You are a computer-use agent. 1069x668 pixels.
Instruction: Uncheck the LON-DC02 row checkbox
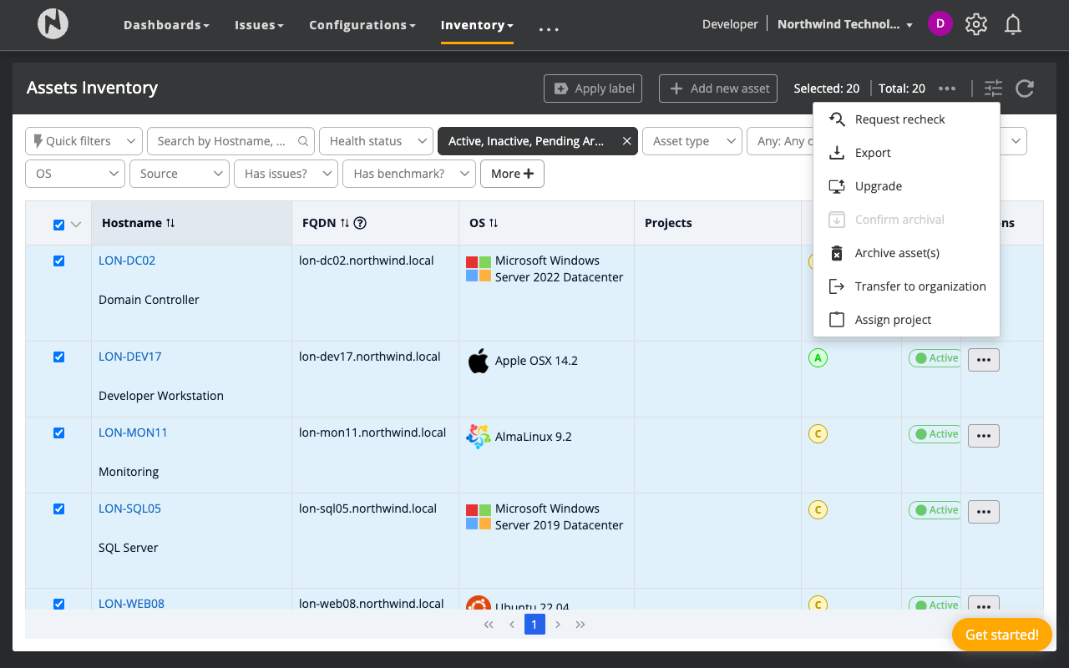pyautogui.click(x=58, y=261)
